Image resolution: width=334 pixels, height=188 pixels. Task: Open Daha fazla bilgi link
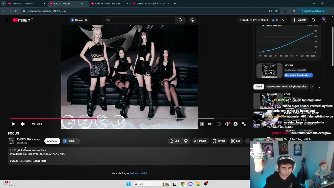(x=138, y=173)
